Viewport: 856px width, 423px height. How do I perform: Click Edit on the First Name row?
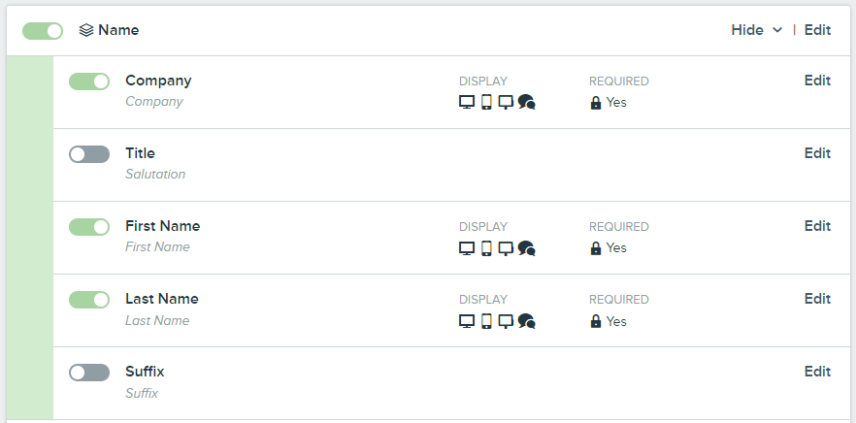pos(818,226)
